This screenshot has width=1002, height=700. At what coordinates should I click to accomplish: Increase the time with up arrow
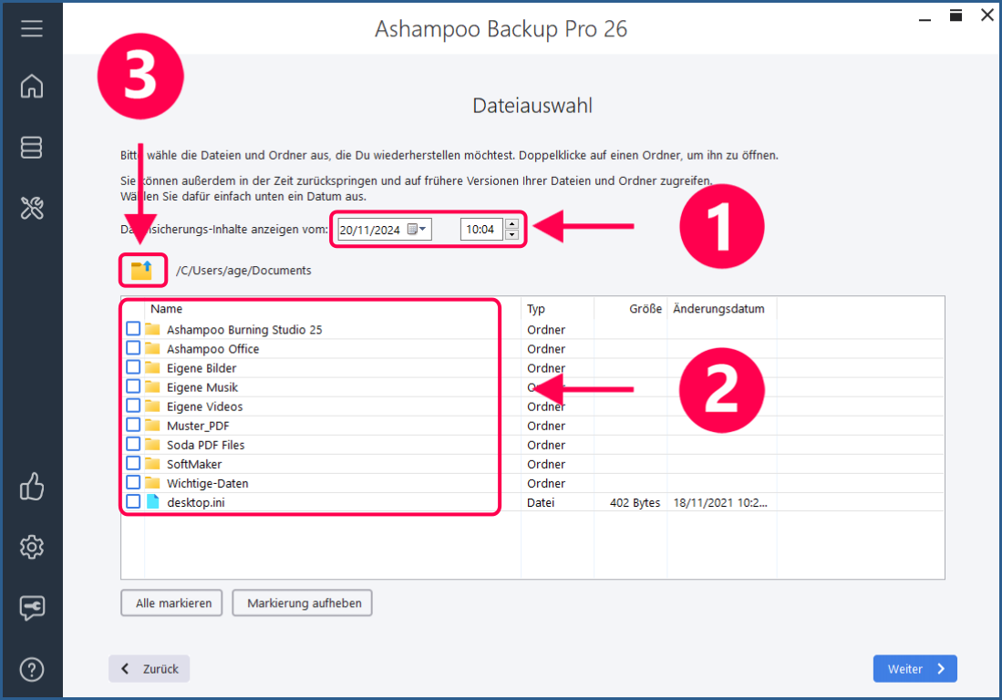pos(511,223)
